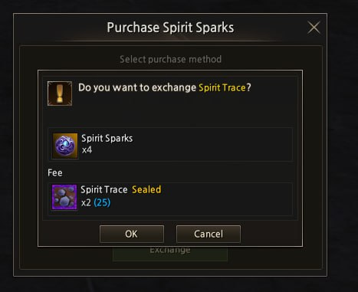The image size is (358, 292).
Task: Click the yellow Spirit Trace text in question
Action: pyautogui.click(x=222, y=87)
